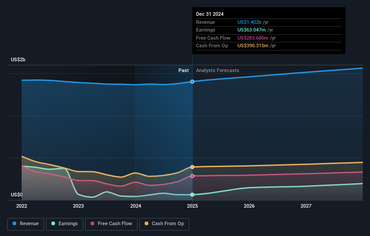
Task: Click the blue Revenue data point at 2025
Action: click(x=192, y=82)
